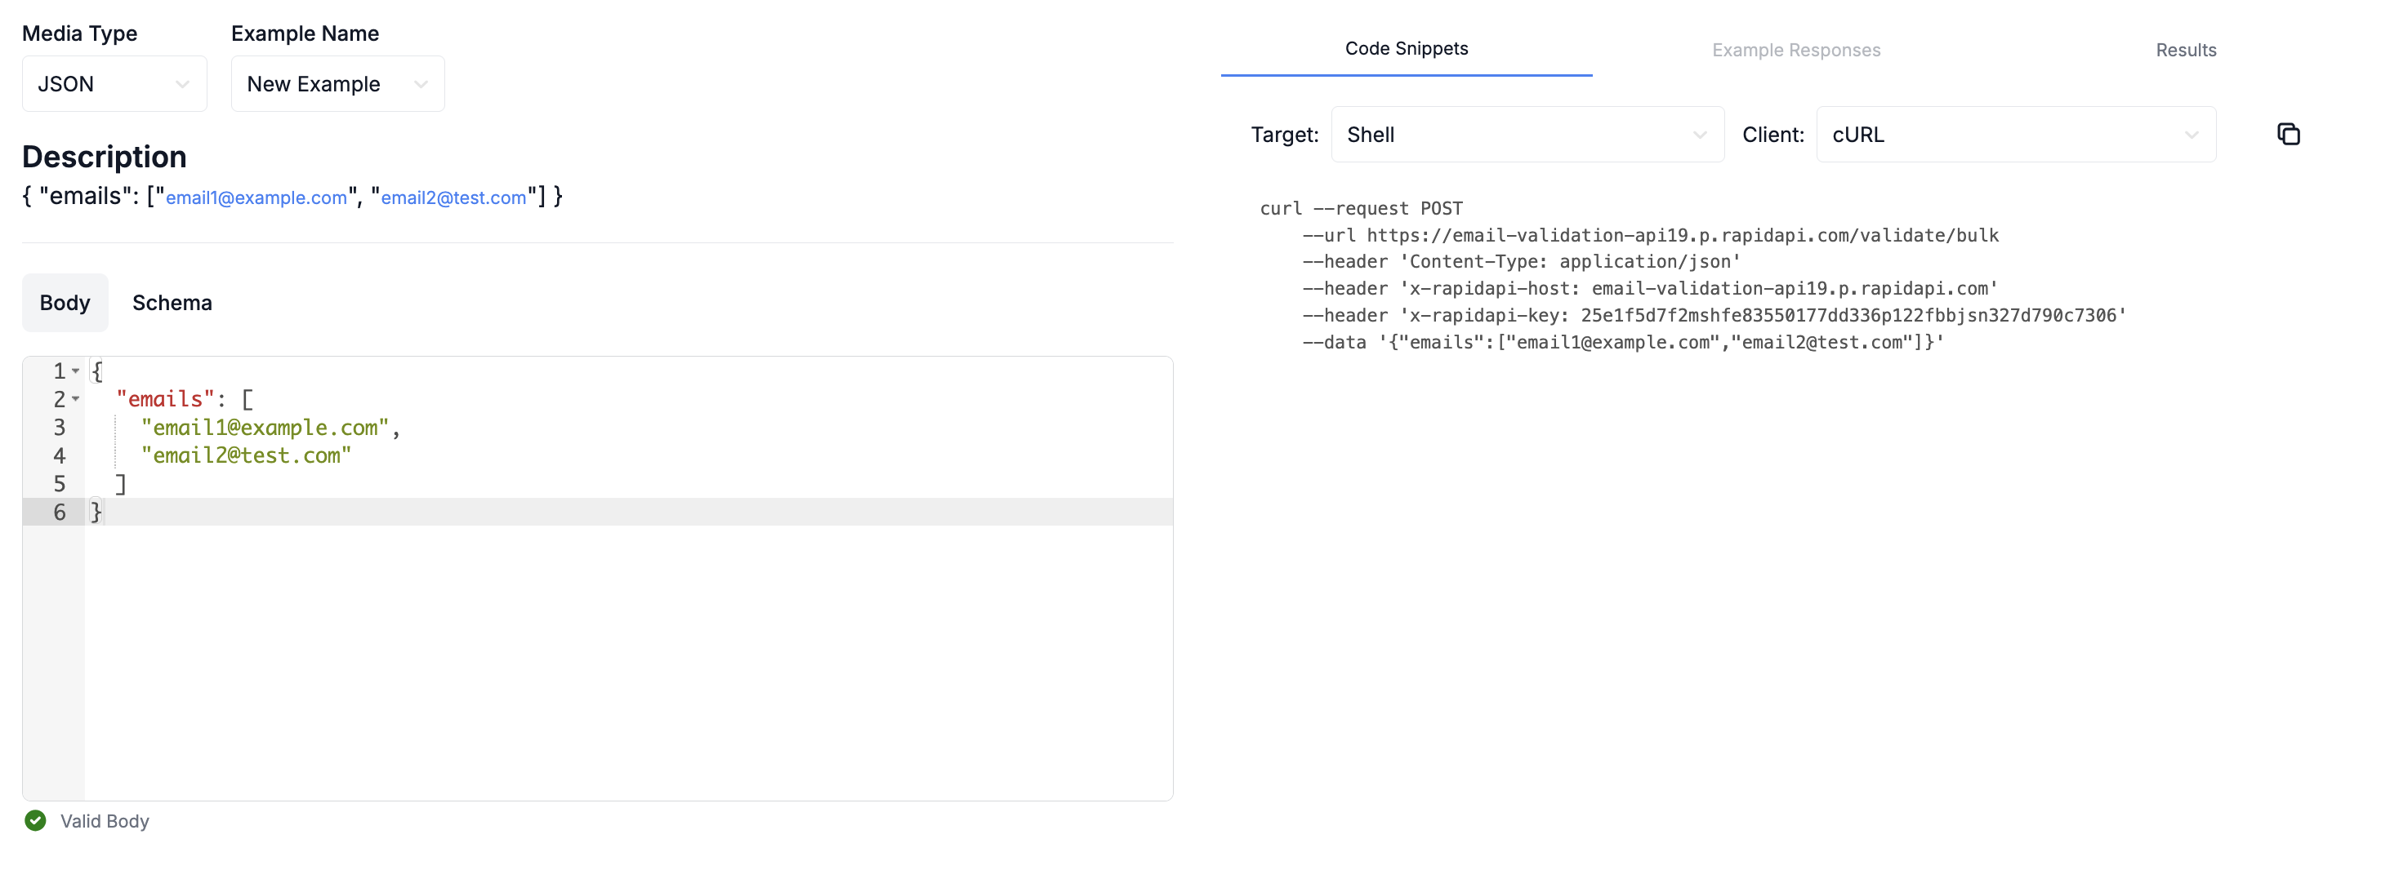
Task: Click the copy code snippet icon
Action: [x=2288, y=135]
